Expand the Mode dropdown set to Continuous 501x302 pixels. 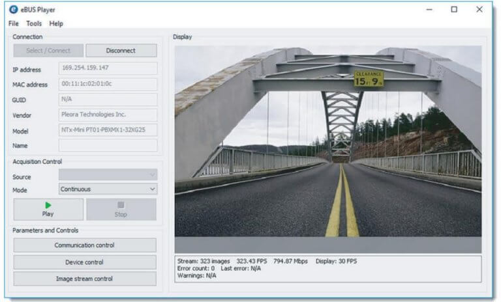tap(108, 189)
